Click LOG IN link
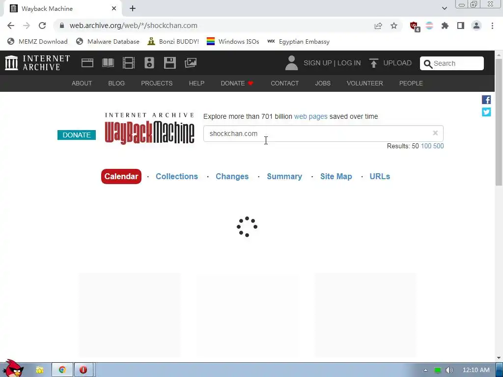The width and height of the screenshot is (503, 377). tap(349, 63)
